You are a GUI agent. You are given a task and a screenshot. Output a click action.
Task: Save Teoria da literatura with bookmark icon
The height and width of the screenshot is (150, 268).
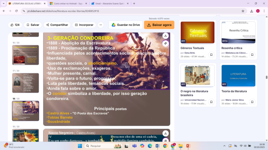pyautogui.click(x=252, y=102)
